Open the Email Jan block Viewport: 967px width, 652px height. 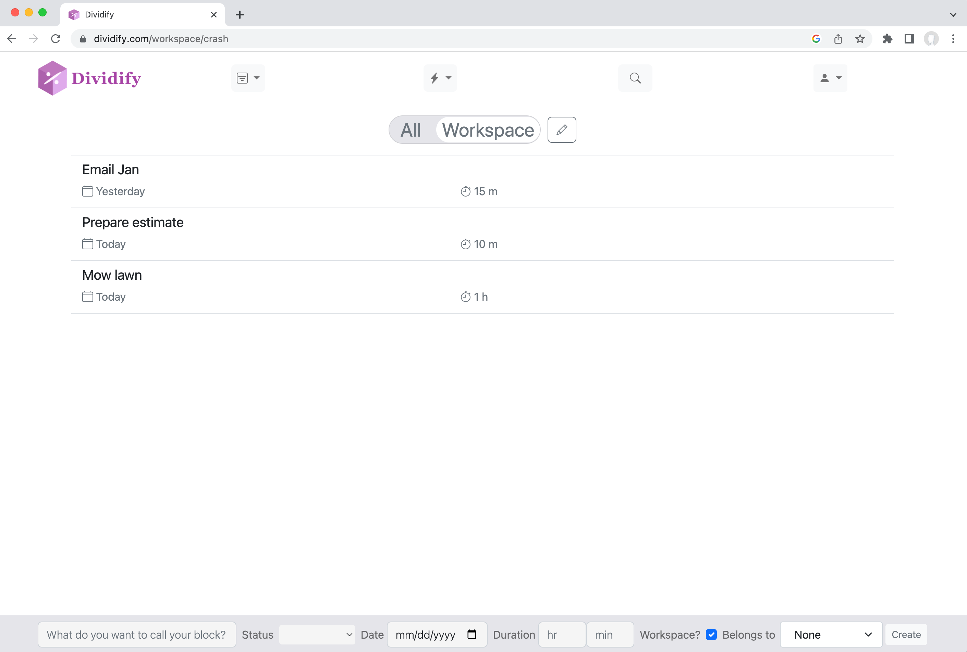111,170
